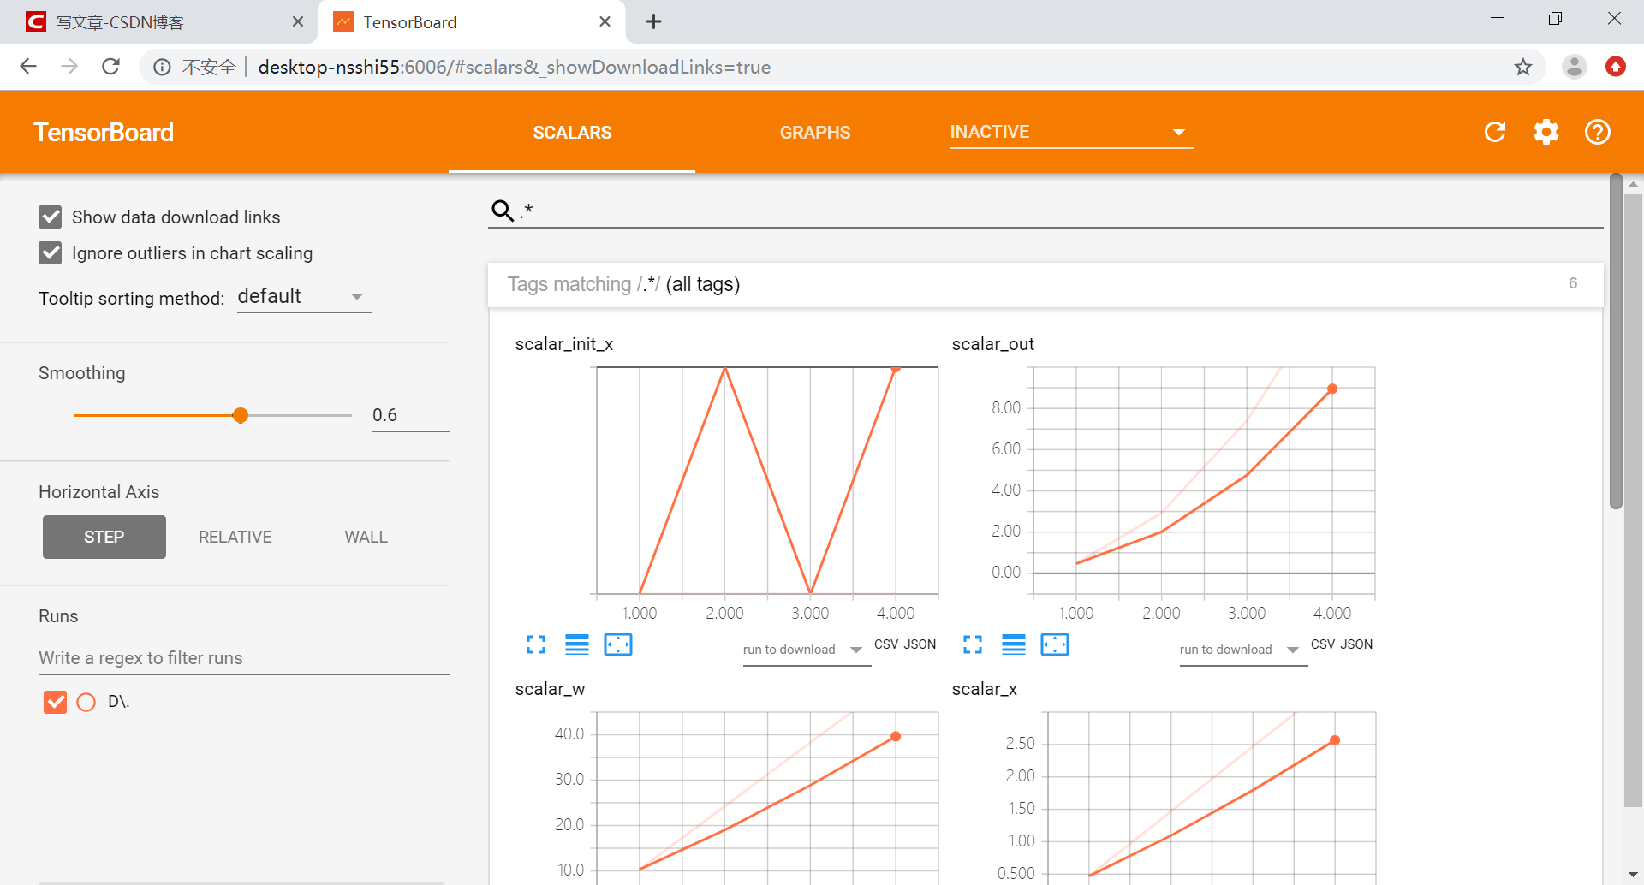Download scalar_init_x data as JSON
Image resolution: width=1644 pixels, height=885 pixels.
click(x=920, y=644)
